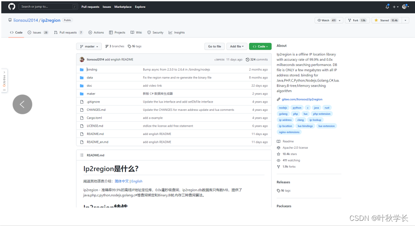Open the English README link
The width and height of the screenshot is (415, 226).
point(137,181)
